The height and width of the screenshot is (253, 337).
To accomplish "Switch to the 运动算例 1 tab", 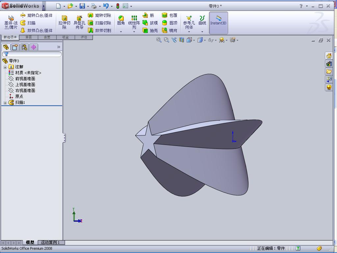I will (51, 242).
